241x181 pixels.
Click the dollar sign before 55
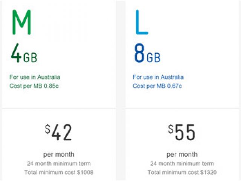tap(171, 129)
